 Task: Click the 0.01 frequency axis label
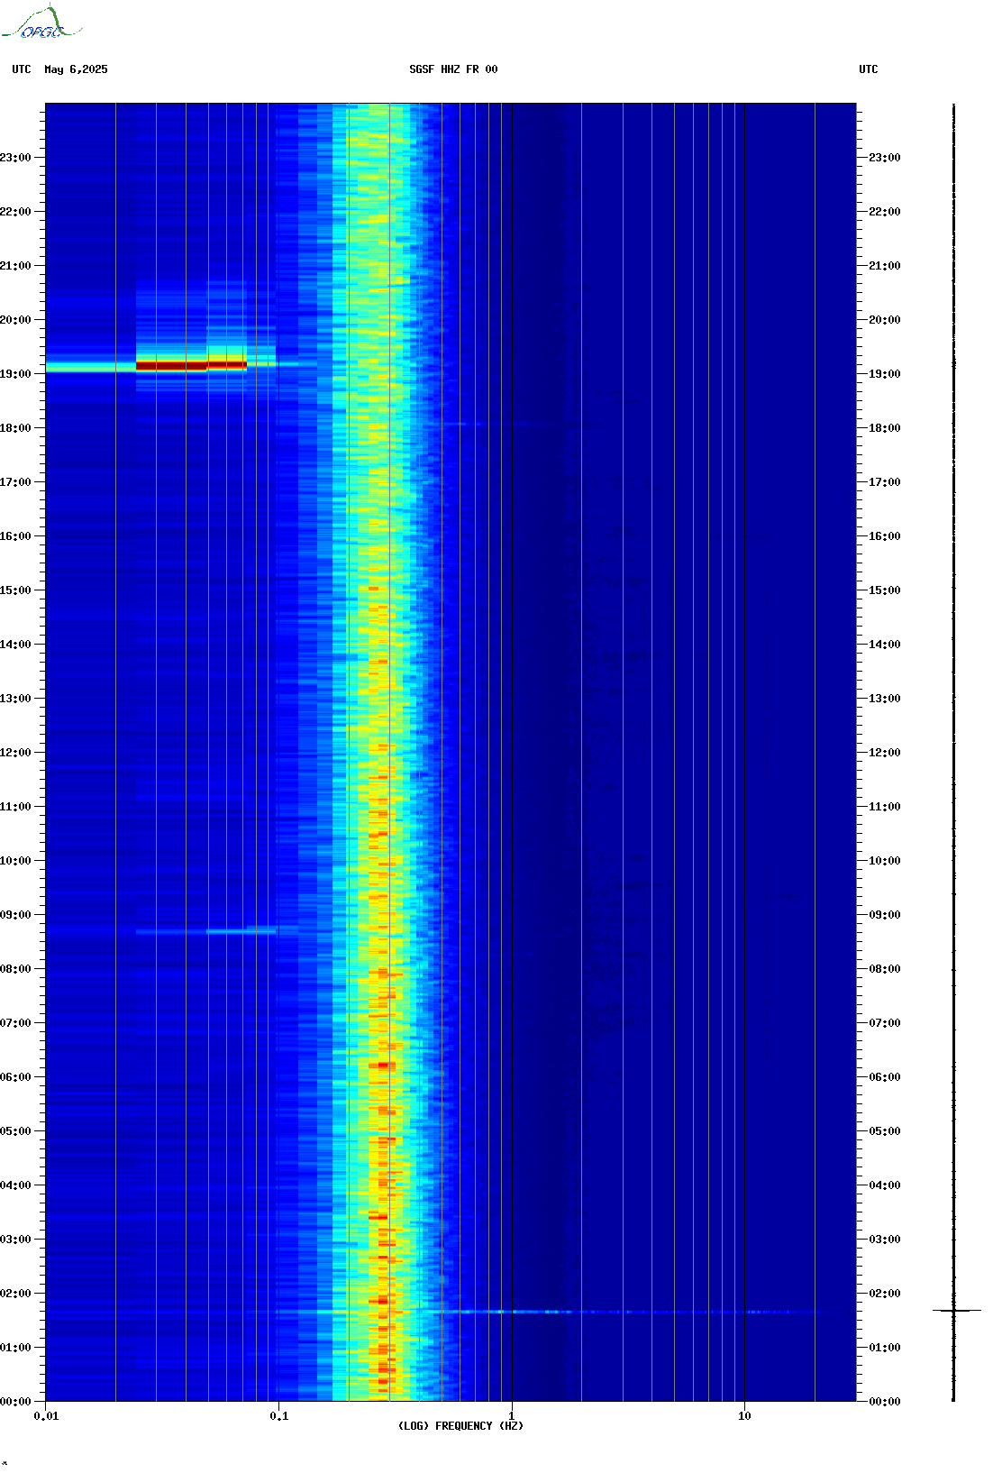pos(46,1416)
